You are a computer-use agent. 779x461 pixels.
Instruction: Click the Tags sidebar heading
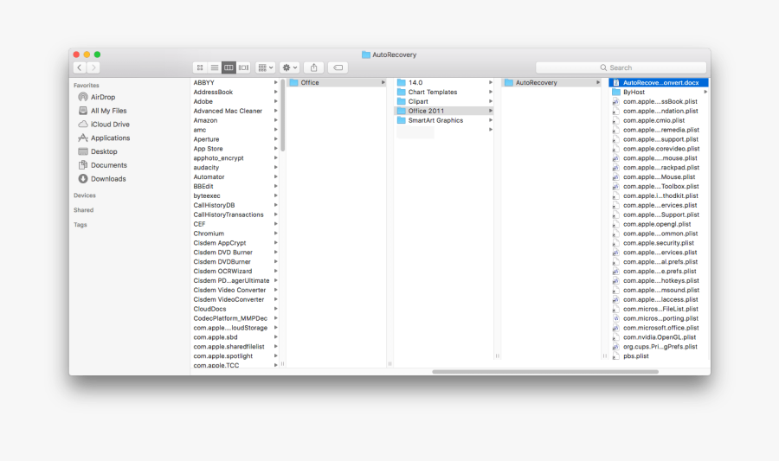tap(80, 225)
